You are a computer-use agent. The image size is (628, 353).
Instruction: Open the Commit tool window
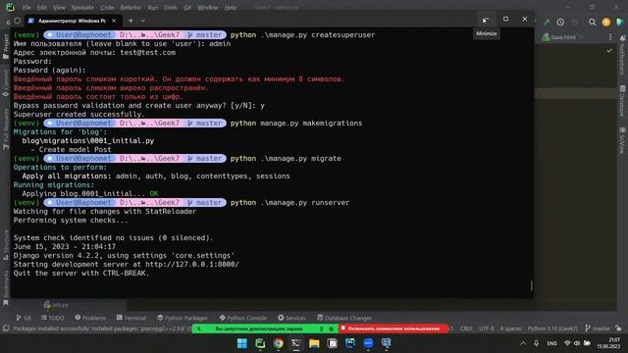(x=6, y=82)
